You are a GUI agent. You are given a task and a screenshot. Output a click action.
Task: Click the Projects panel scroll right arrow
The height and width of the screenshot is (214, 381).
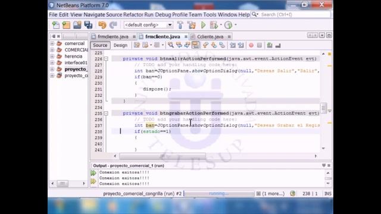coord(84,184)
